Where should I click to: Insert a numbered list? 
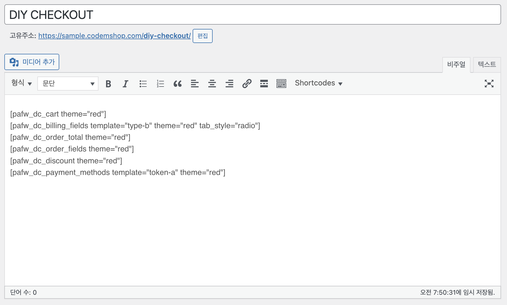[160, 84]
